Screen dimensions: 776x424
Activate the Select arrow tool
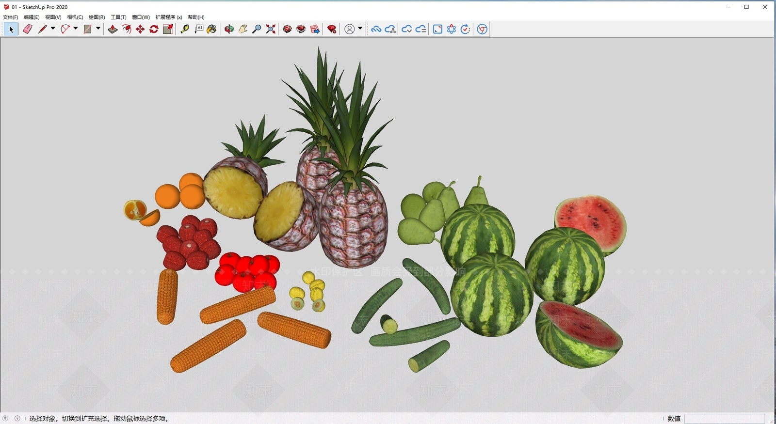coord(11,29)
